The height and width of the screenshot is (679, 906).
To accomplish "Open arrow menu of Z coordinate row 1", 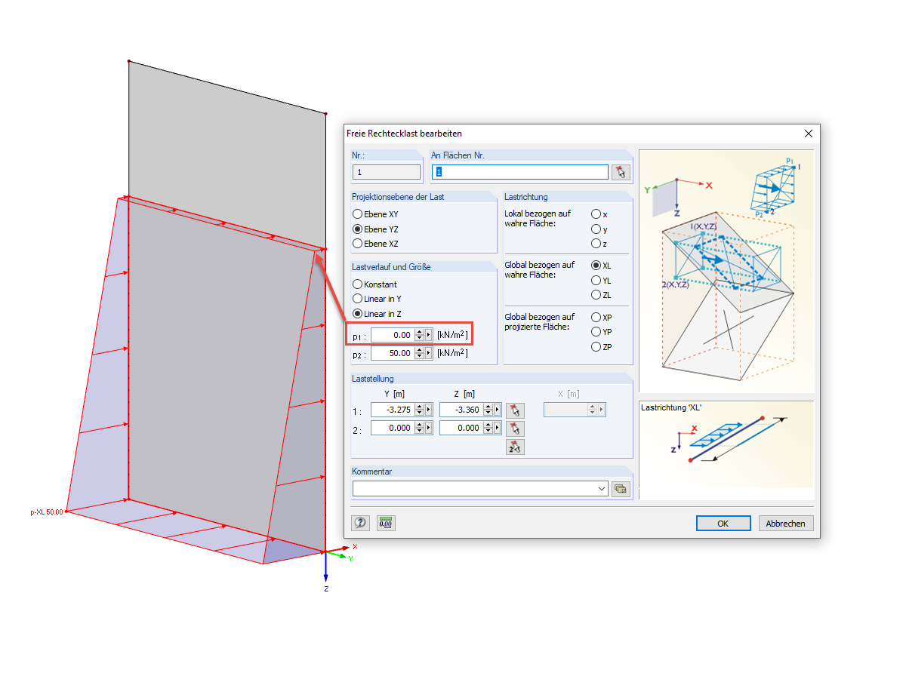I will pyautogui.click(x=498, y=410).
